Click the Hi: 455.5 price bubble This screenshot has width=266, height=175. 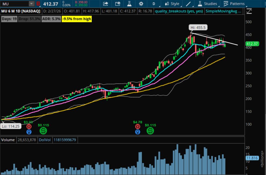(198, 28)
